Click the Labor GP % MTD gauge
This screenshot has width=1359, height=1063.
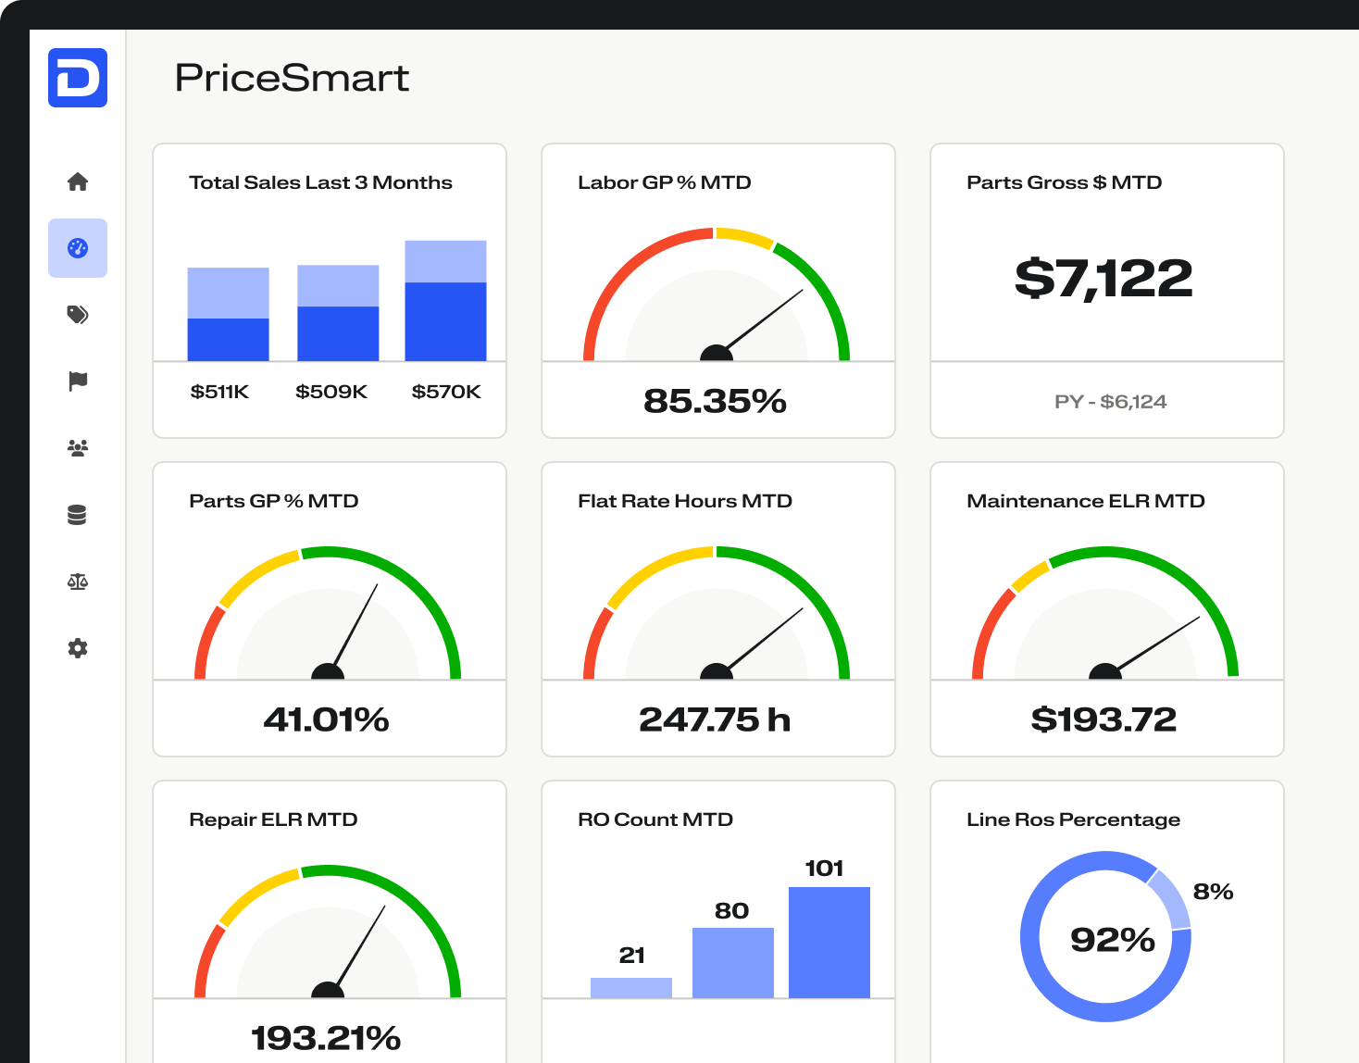click(717, 294)
